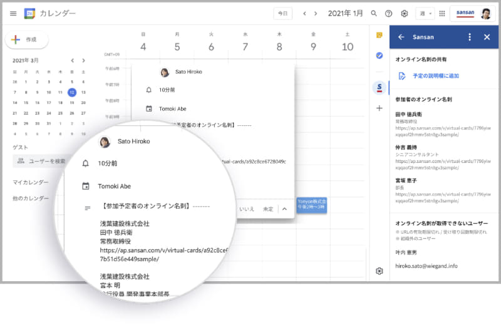The image size is (501, 325).
Task: Go back in Sansan panel
Action: pyautogui.click(x=401, y=37)
